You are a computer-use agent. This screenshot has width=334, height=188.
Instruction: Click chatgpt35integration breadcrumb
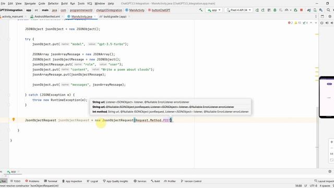[109, 10]
